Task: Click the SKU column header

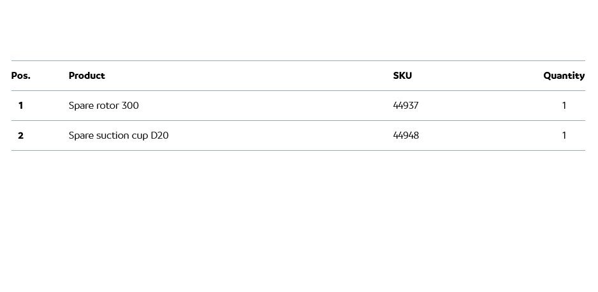Action: tap(402, 76)
